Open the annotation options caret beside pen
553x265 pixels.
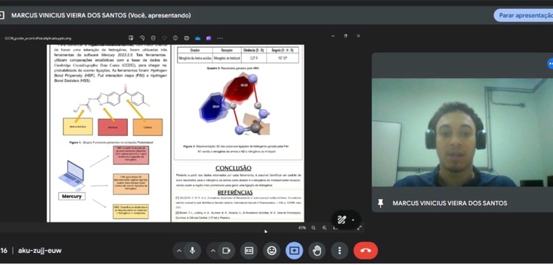[x=353, y=220]
